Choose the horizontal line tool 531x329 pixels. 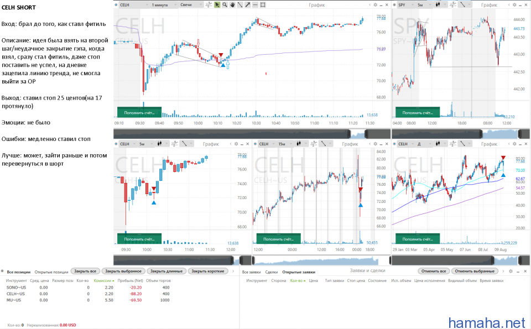click(255, 5)
